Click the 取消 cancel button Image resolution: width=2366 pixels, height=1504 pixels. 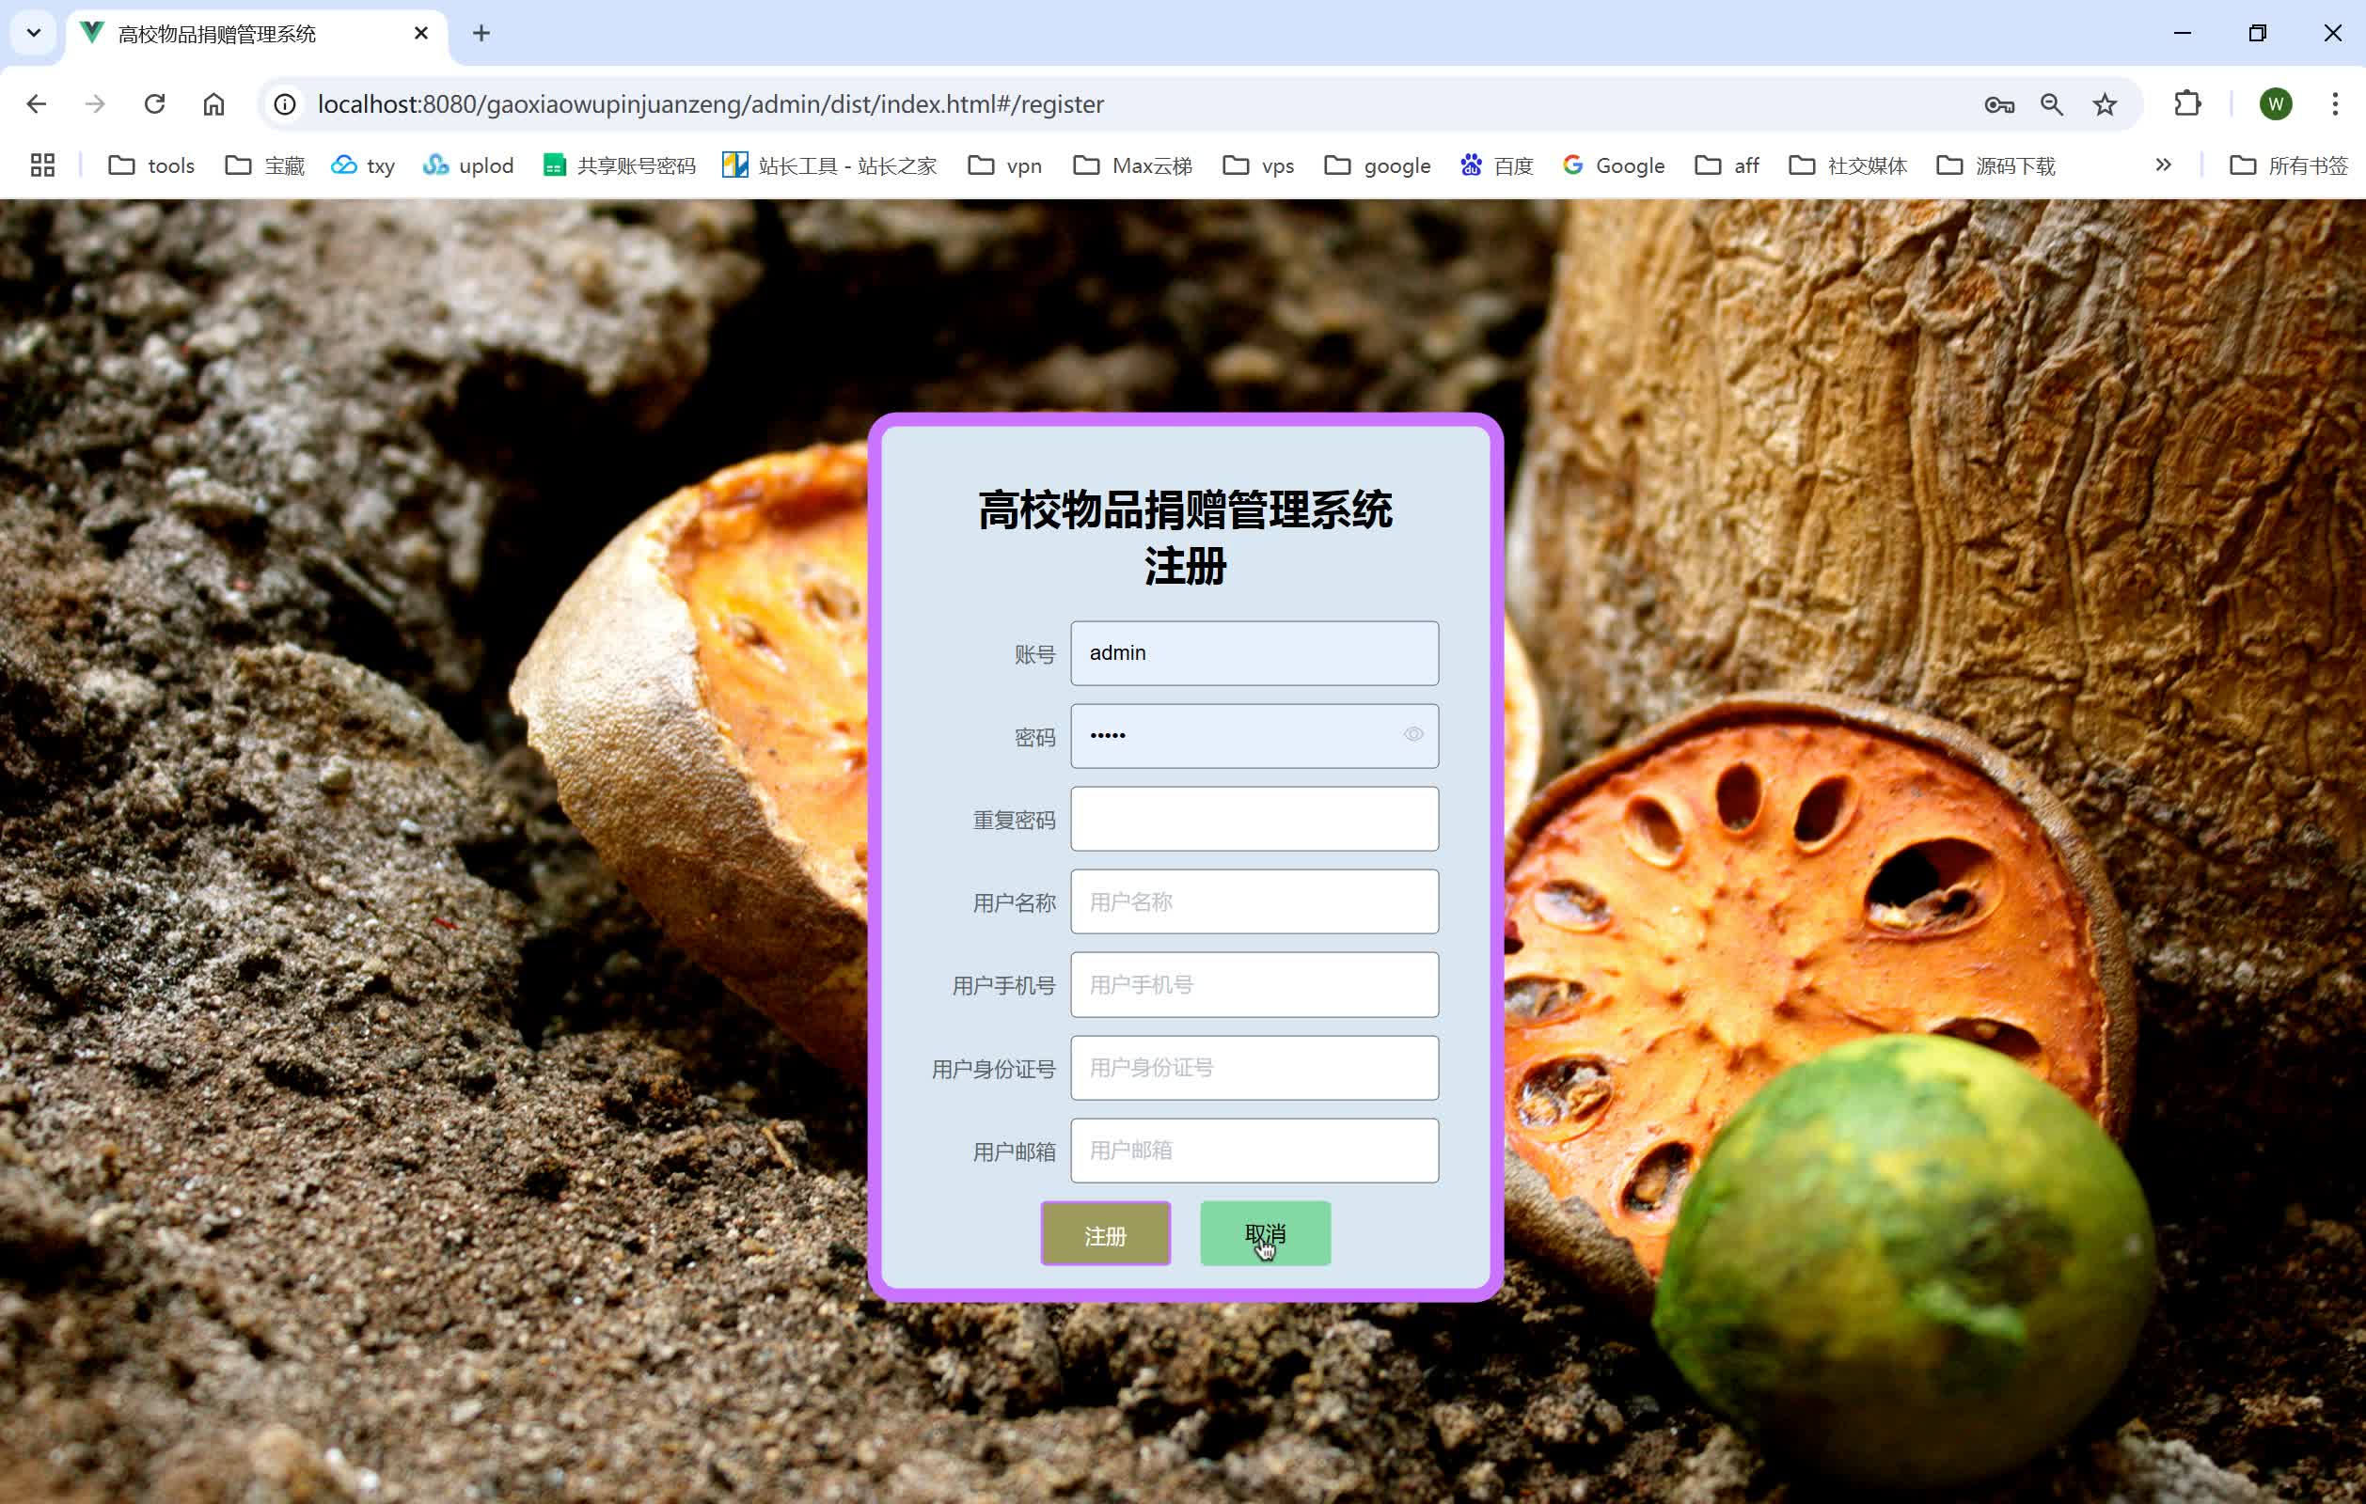point(1265,1234)
